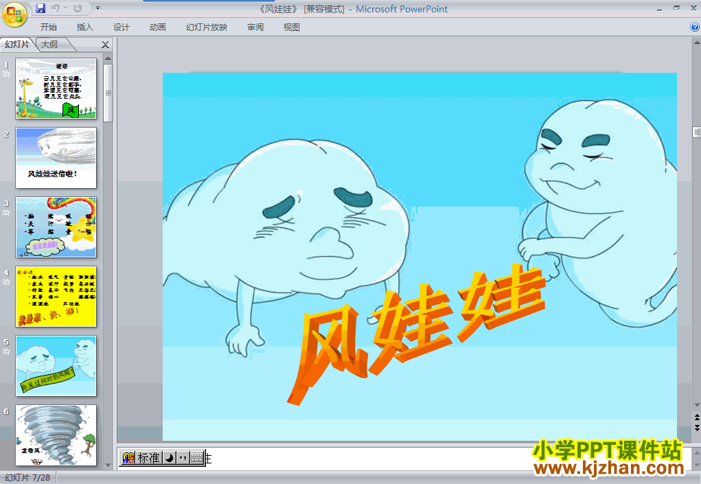
Task: Click thumbnail pane scroll down arrow
Action: click(x=108, y=465)
